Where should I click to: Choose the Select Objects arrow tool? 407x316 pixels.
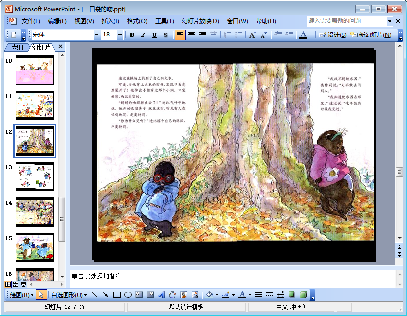click(x=41, y=295)
